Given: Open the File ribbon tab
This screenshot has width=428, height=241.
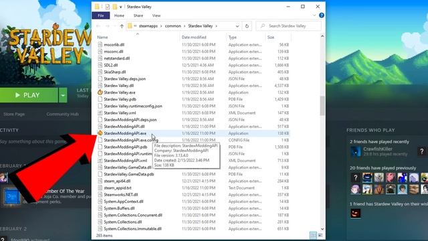Looking at the screenshot, I should (101, 15).
